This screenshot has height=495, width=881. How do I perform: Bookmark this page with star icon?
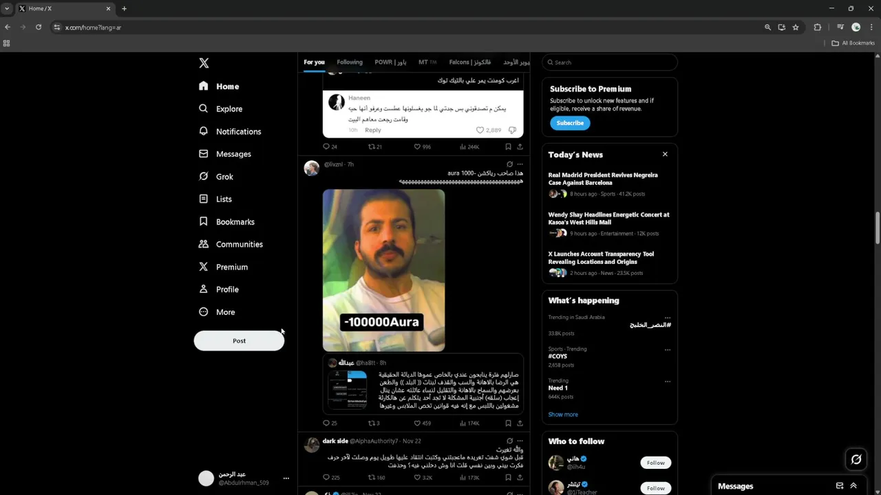click(796, 27)
